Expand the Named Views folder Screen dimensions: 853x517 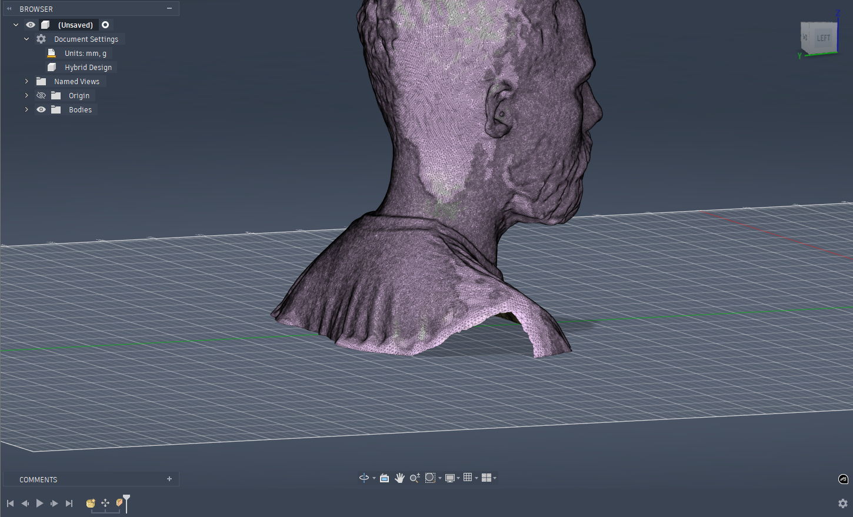[26, 81]
